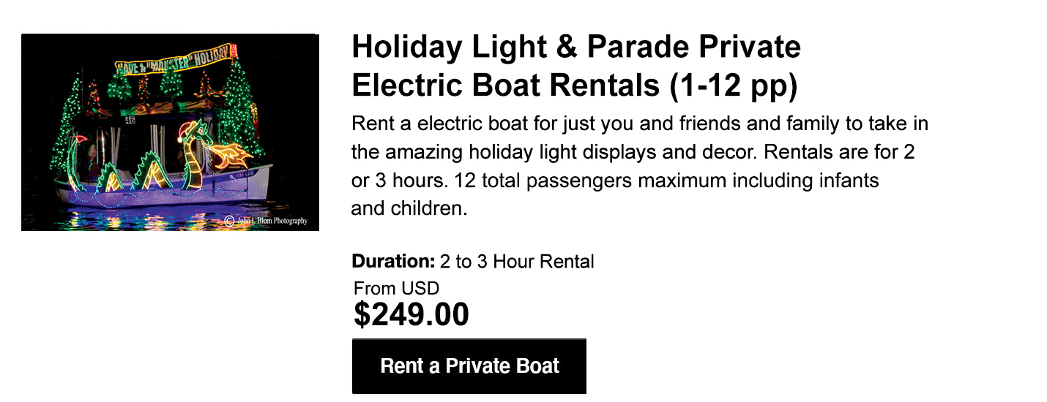
Task: Click the green dragon head in photo
Action: [x=196, y=134]
